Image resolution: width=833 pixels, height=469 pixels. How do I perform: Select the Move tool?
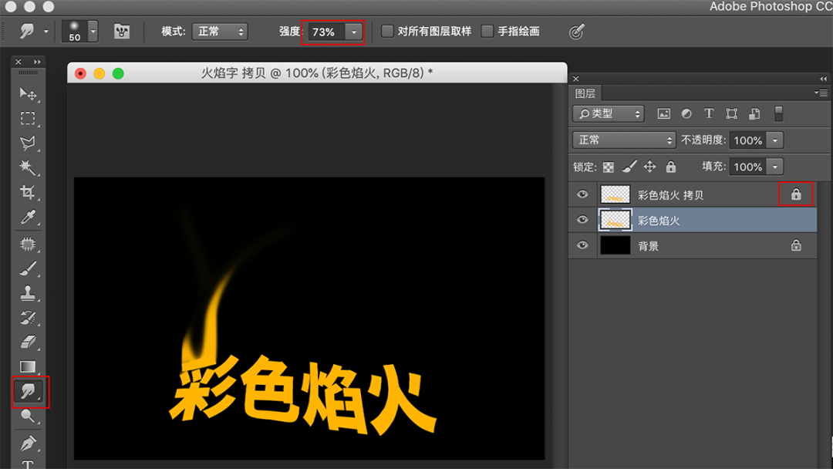28,94
